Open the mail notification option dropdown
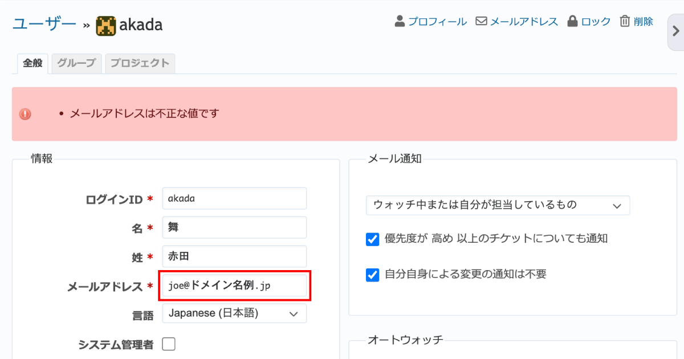 pos(498,205)
